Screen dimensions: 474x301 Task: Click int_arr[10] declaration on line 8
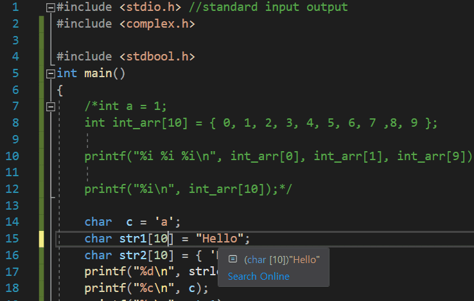[150, 123]
